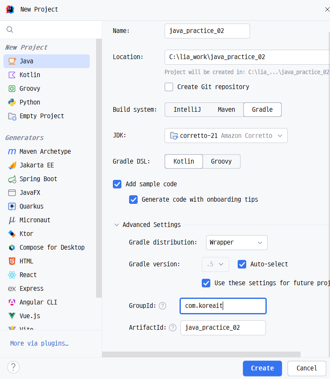Screen dimensions: 330x379
Task: Open dialog help question mark button
Action: click(13, 367)
